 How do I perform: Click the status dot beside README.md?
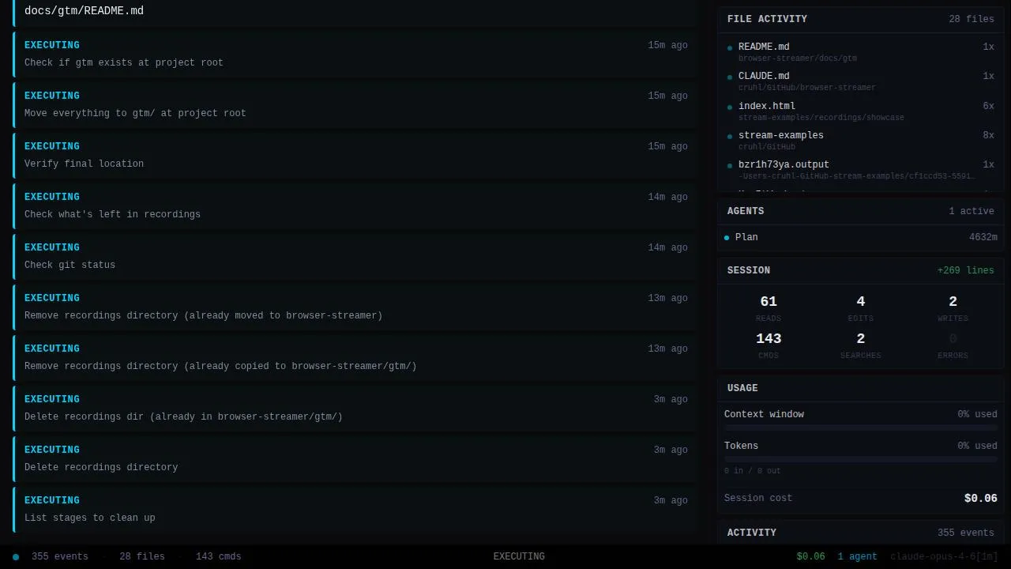[730, 47]
